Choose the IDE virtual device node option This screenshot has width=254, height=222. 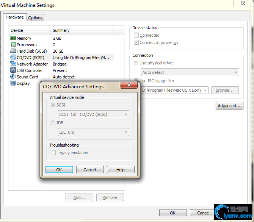(x=53, y=123)
